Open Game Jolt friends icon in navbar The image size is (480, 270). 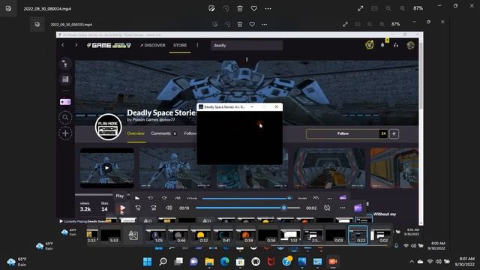(x=396, y=45)
